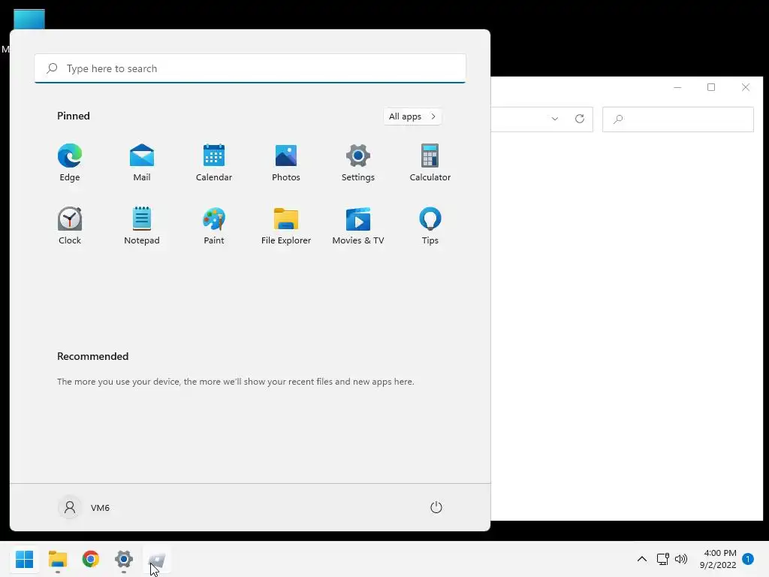769x577 pixels.
Task: Click the Windows Start taskbar button
Action: (25, 559)
